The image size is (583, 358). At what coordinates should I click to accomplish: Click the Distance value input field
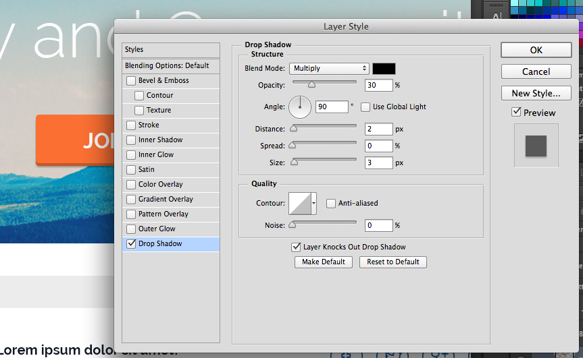click(x=378, y=129)
